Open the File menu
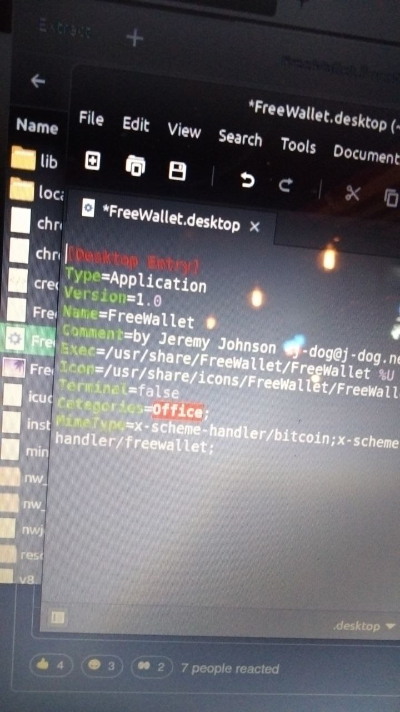 pyautogui.click(x=91, y=118)
